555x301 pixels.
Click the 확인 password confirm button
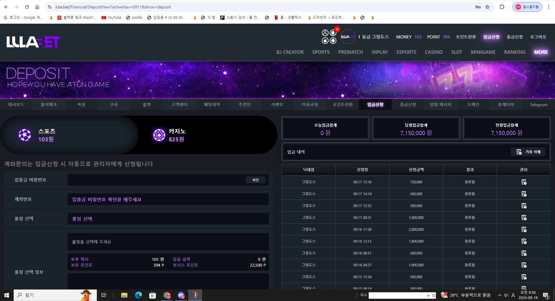[256, 180]
